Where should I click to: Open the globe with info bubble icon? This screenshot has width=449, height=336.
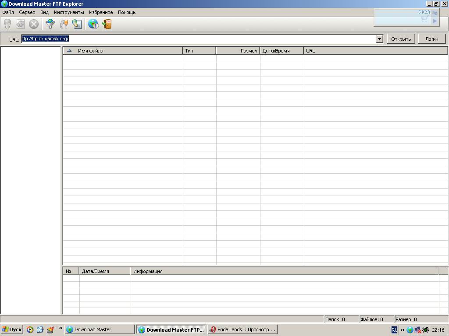tap(93, 24)
